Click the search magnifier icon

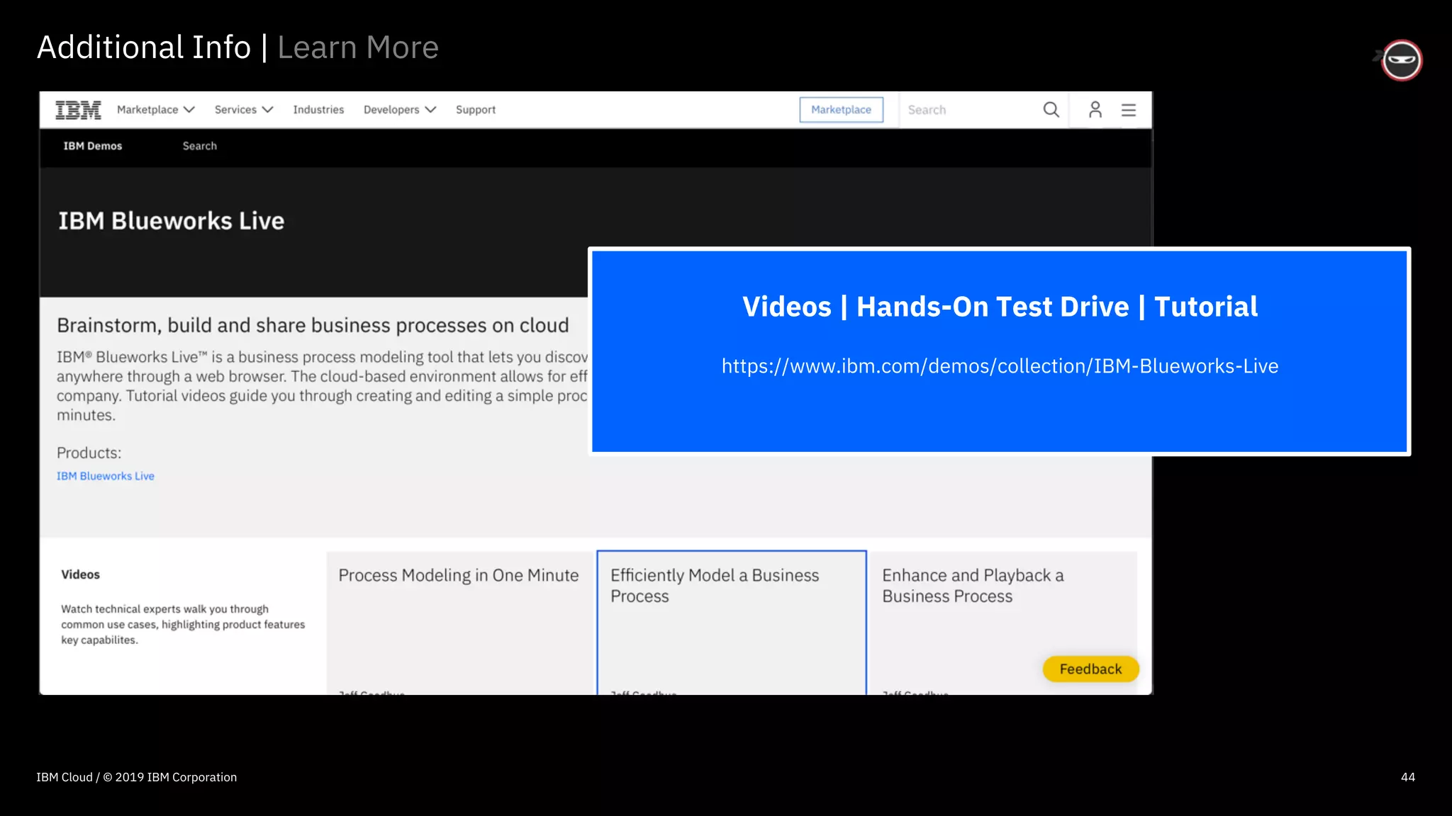(1051, 110)
